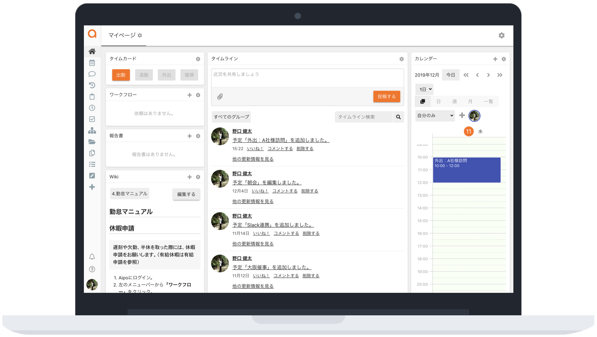Open the copy documents icon in sidebar
The width and height of the screenshot is (597, 337).
tap(92, 153)
